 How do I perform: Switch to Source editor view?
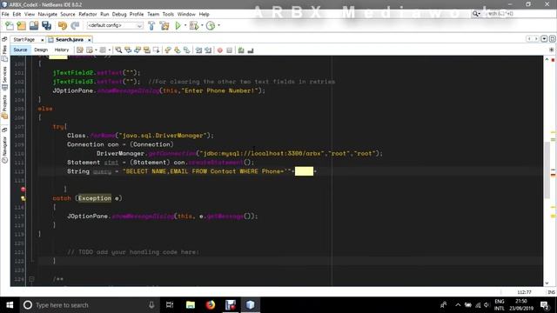(20, 50)
